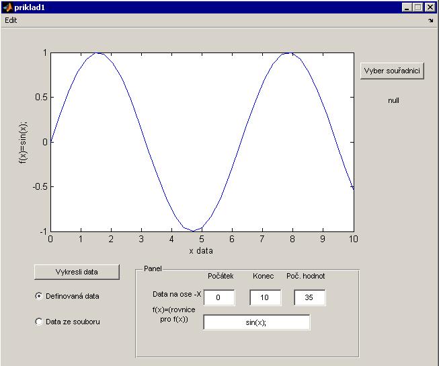Click the x-axis tick label 5
The image size is (439, 366).
(202, 239)
